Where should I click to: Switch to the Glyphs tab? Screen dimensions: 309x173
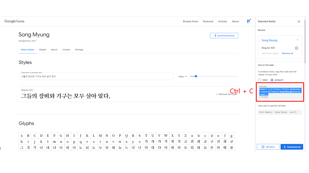43,50
